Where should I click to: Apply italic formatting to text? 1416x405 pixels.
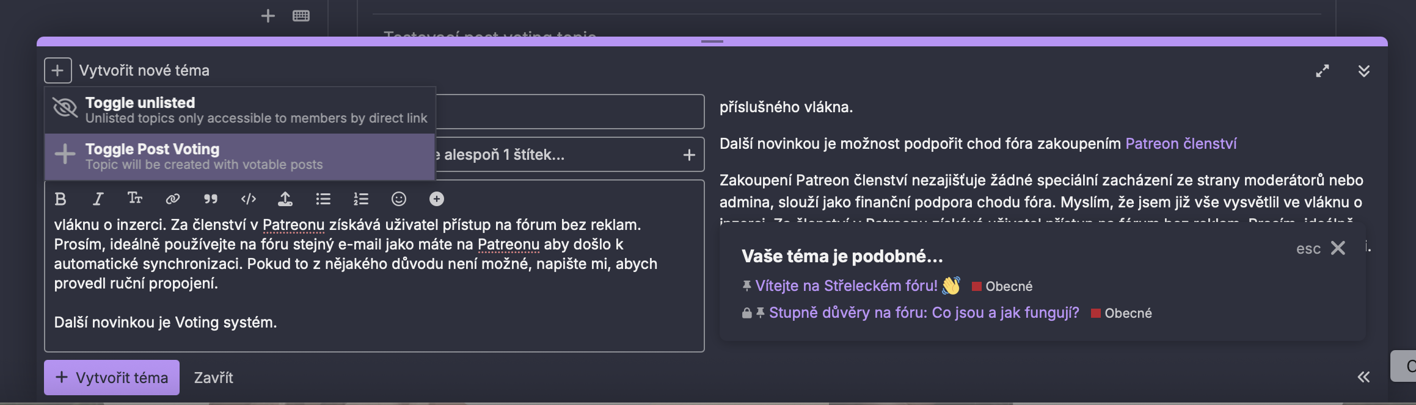pyautogui.click(x=98, y=199)
